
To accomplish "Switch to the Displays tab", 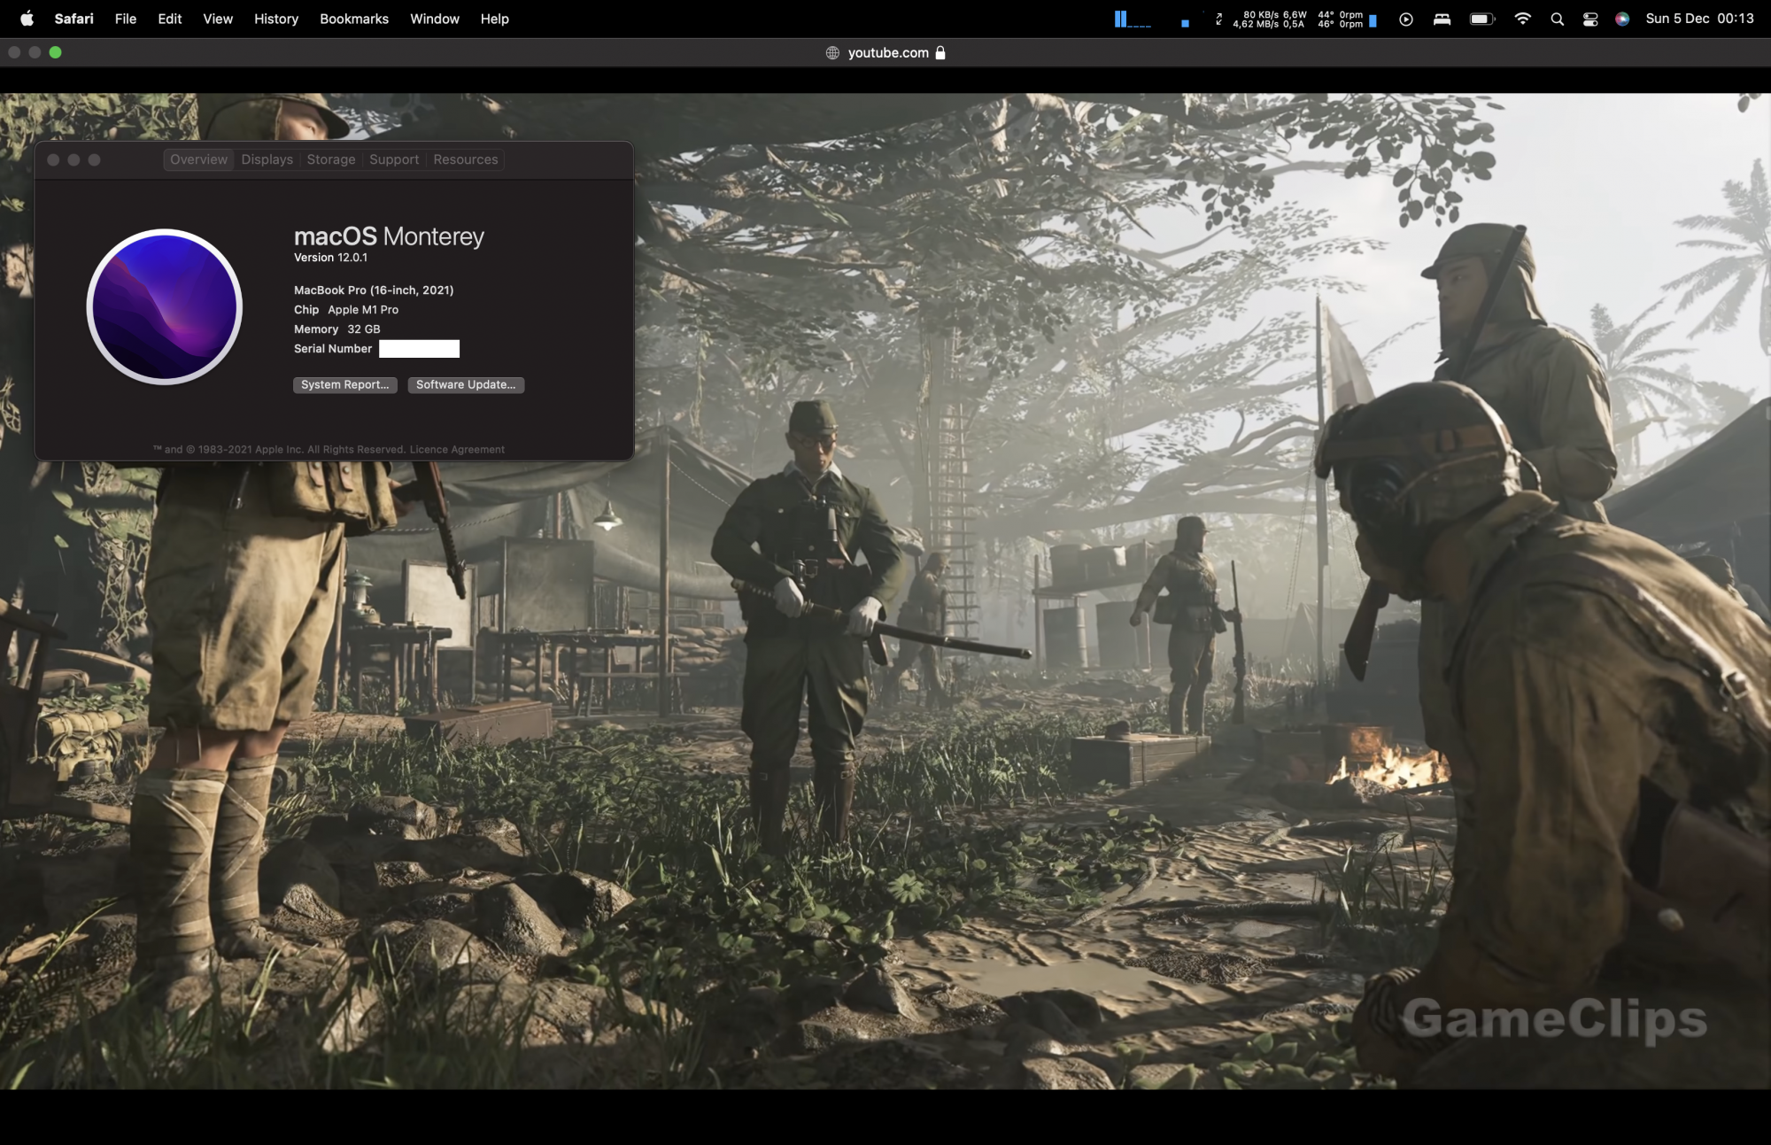I will [x=267, y=159].
